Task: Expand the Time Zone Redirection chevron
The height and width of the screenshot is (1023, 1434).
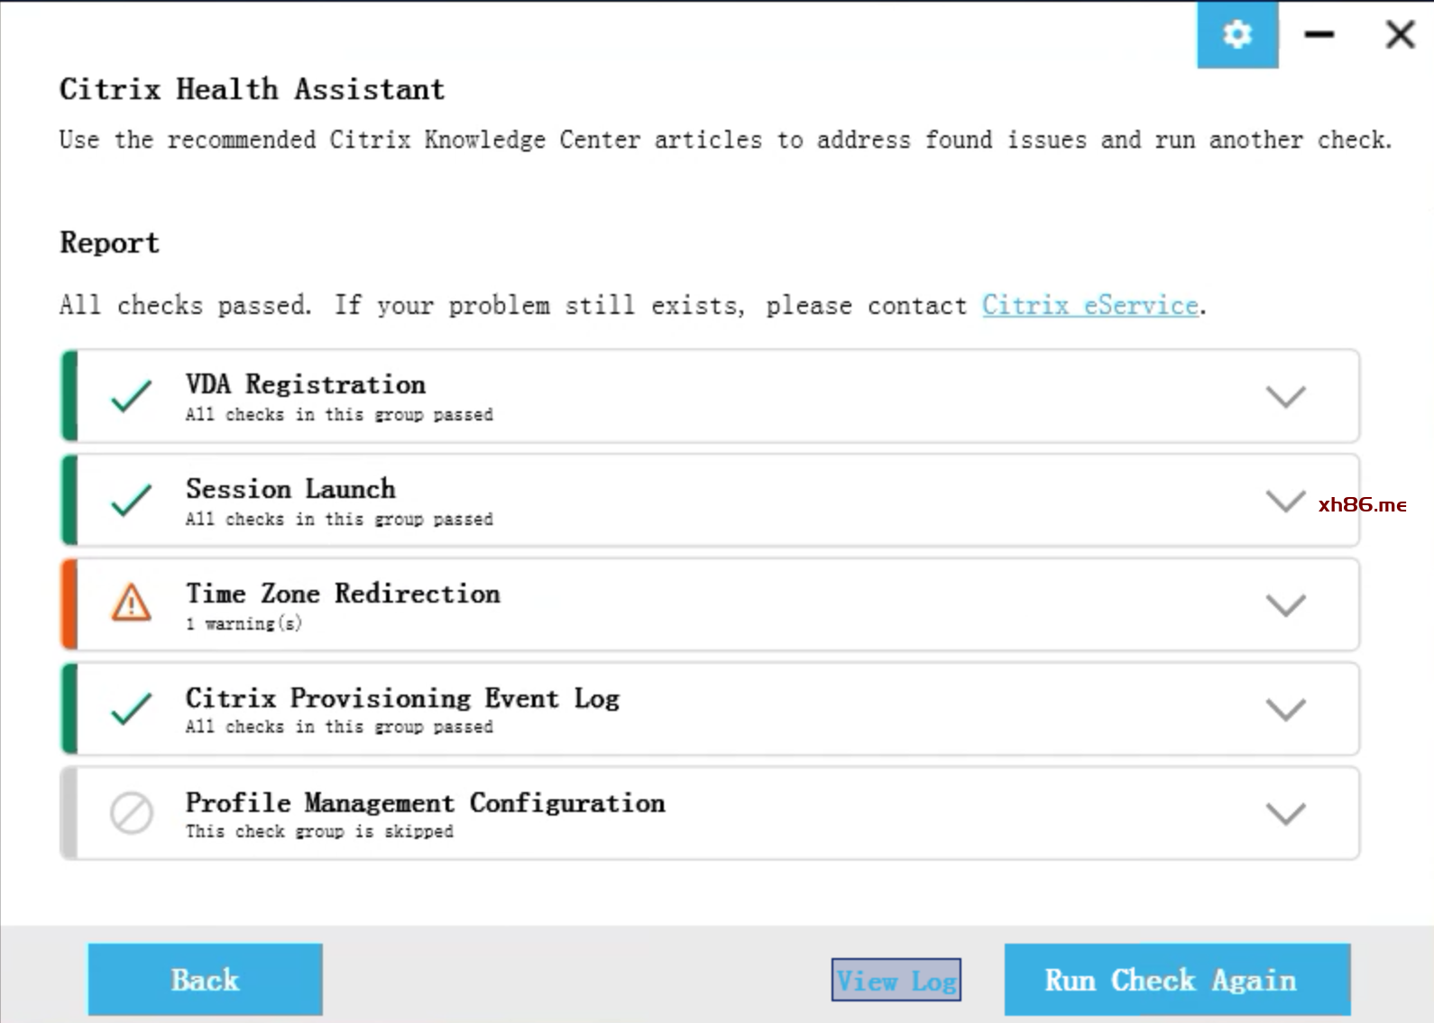Action: 1285,604
